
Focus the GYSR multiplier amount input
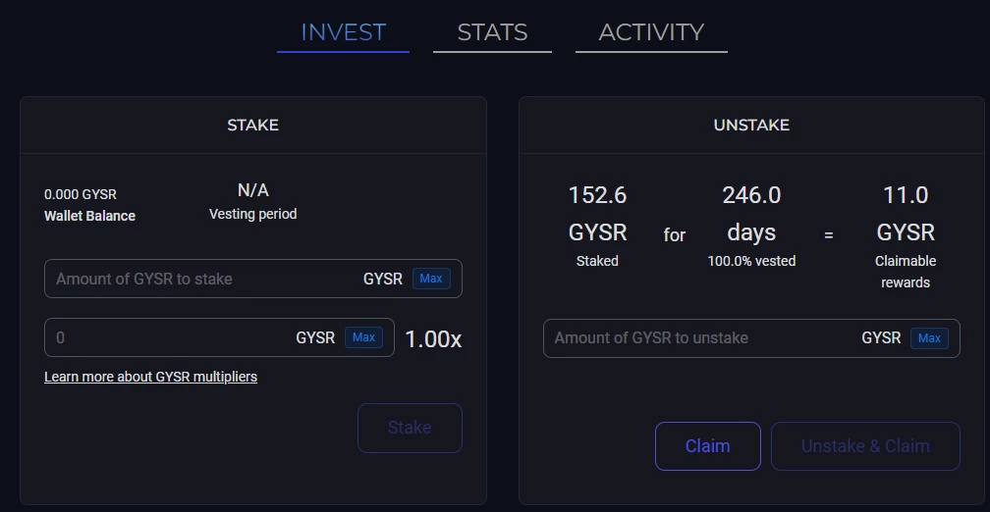[219, 337]
